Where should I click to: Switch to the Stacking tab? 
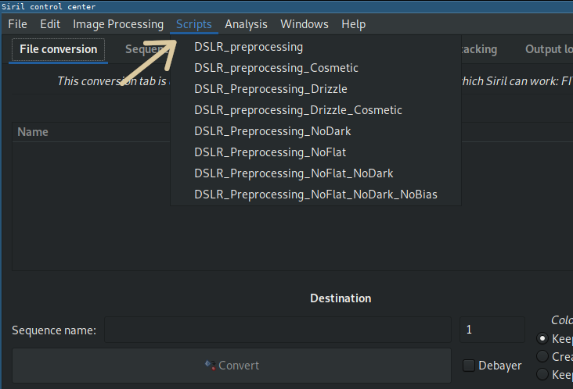pyautogui.click(x=479, y=49)
